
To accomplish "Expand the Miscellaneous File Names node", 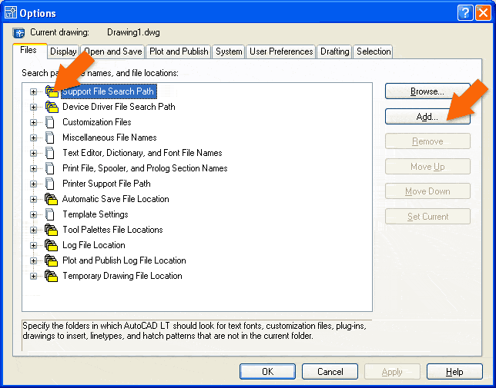I will (x=33, y=138).
